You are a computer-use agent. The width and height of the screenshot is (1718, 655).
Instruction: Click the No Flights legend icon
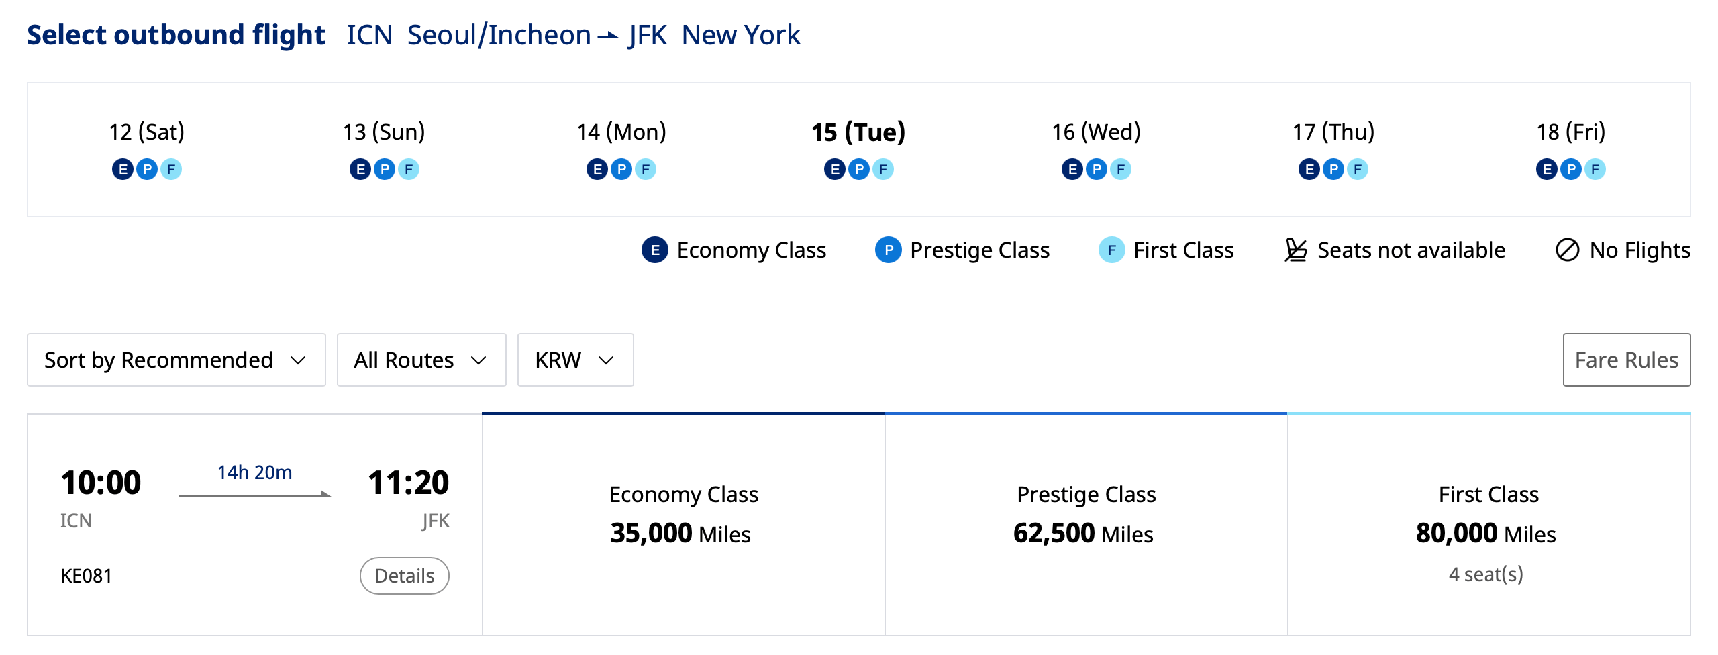tap(1567, 250)
